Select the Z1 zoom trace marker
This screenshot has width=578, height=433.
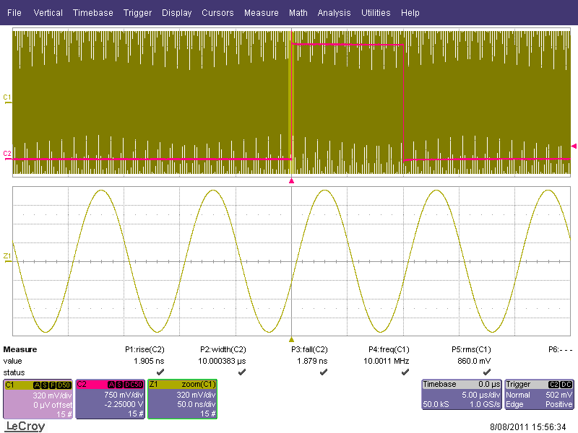[x=7, y=256]
